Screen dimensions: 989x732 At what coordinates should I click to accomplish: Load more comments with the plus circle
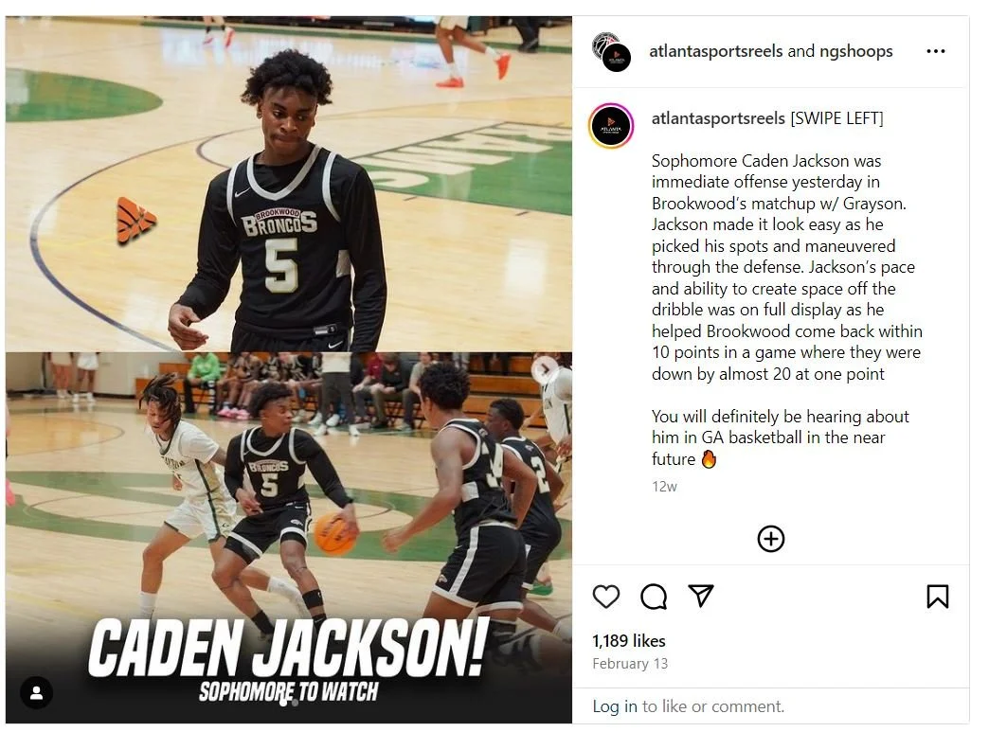coord(770,539)
